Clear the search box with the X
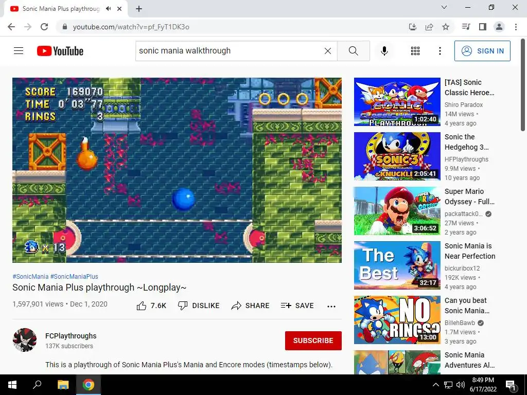This screenshot has height=395, width=527. pos(328,51)
